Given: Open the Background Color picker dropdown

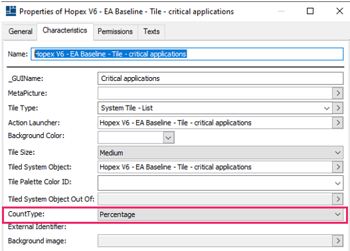Looking at the screenshot, I should [x=169, y=137].
